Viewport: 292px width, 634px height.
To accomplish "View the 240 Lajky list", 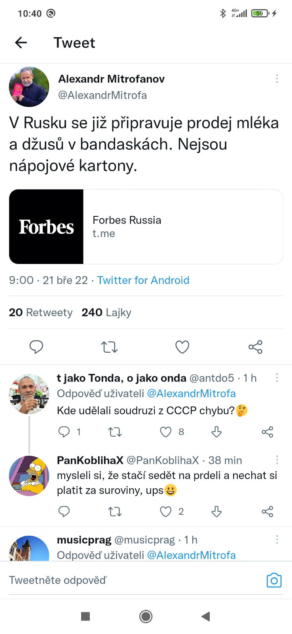I will 106,313.
